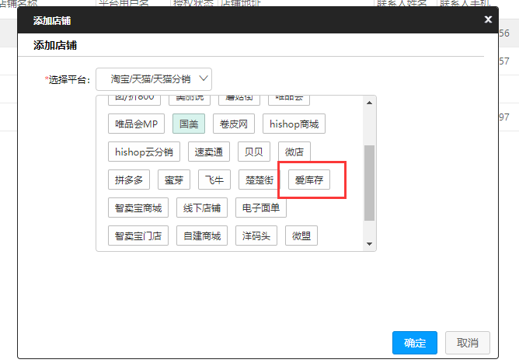Image resolution: width=519 pixels, height=363 pixels.
Task: Choose the 电子面单 option
Action: click(x=261, y=208)
